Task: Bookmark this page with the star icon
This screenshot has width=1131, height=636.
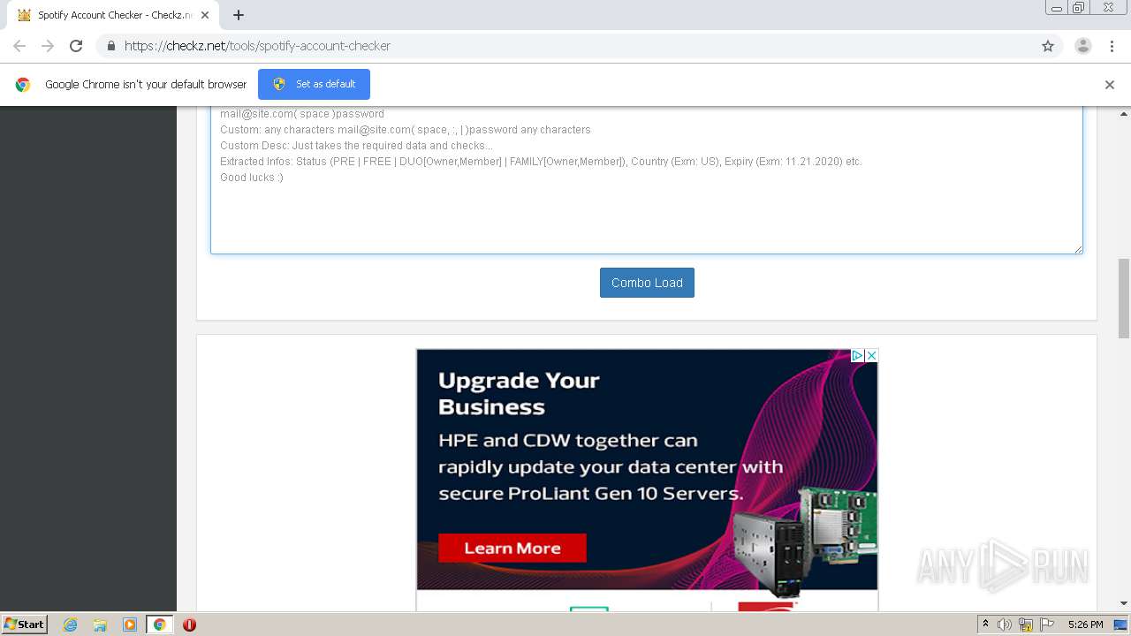Action: [x=1048, y=46]
